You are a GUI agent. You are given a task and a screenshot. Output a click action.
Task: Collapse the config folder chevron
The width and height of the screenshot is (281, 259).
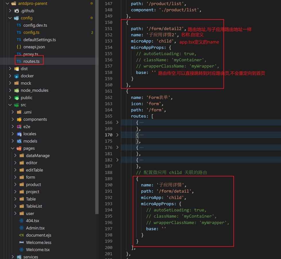10,18
